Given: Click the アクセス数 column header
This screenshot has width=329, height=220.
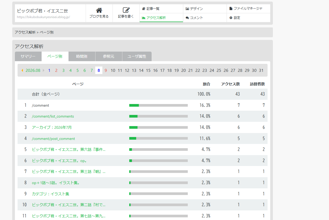Looking at the screenshot, I should (x=230, y=84).
